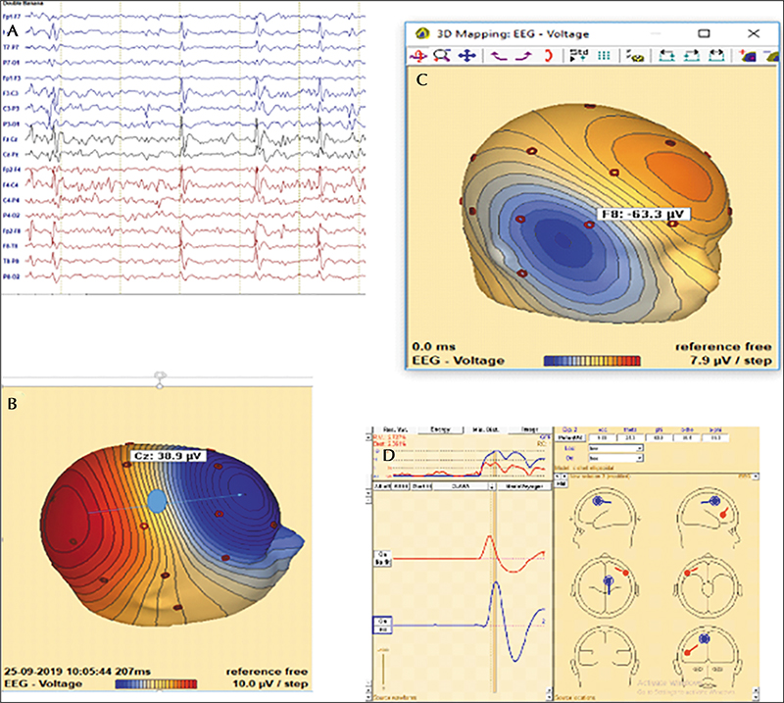Select the four-arrow move tool
This screenshot has width=784, height=703.
click(x=467, y=56)
